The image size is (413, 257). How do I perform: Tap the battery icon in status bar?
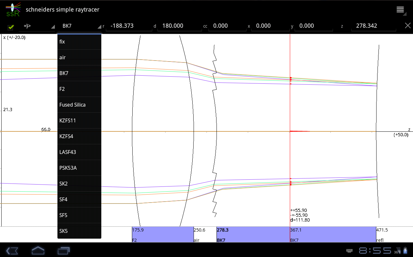(405, 251)
